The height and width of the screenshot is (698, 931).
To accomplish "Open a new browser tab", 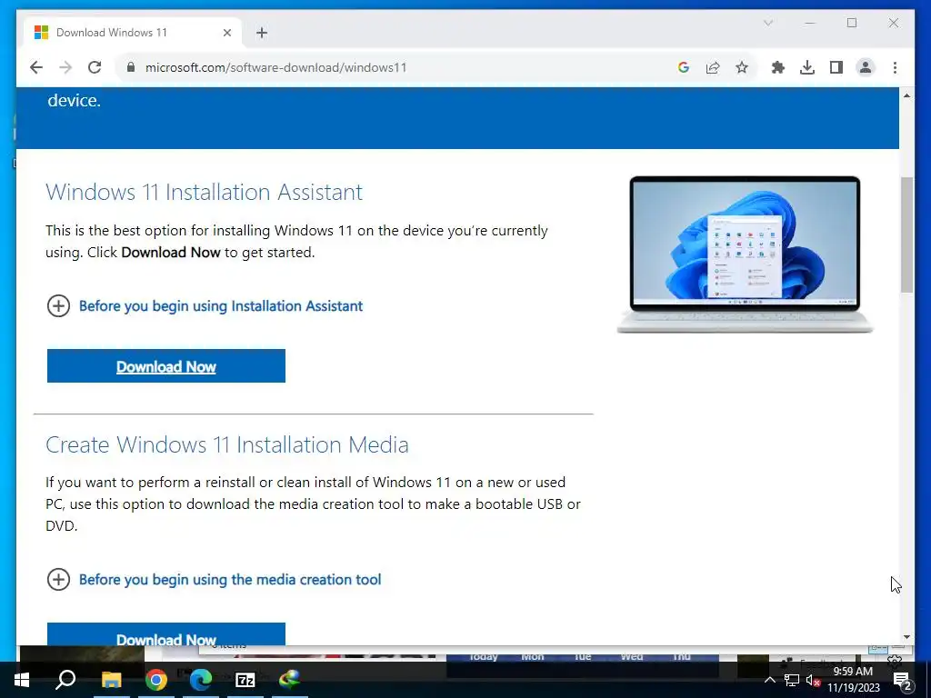I will (262, 33).
